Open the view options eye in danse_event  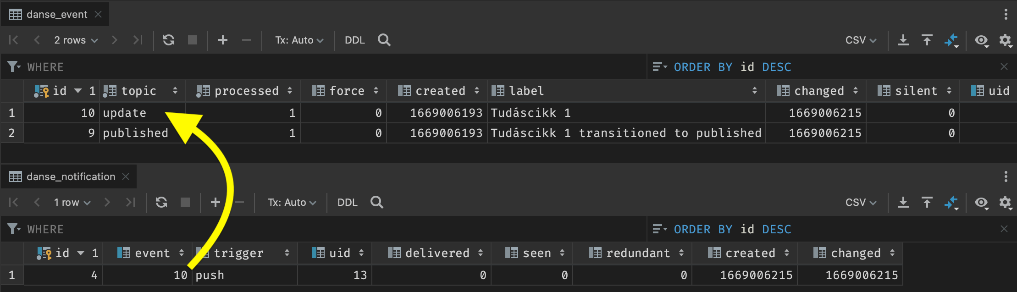(981, 40)
